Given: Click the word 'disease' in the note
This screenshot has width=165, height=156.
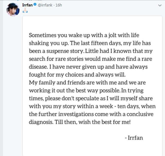Looking at the screenshot, I should (38, 66).
